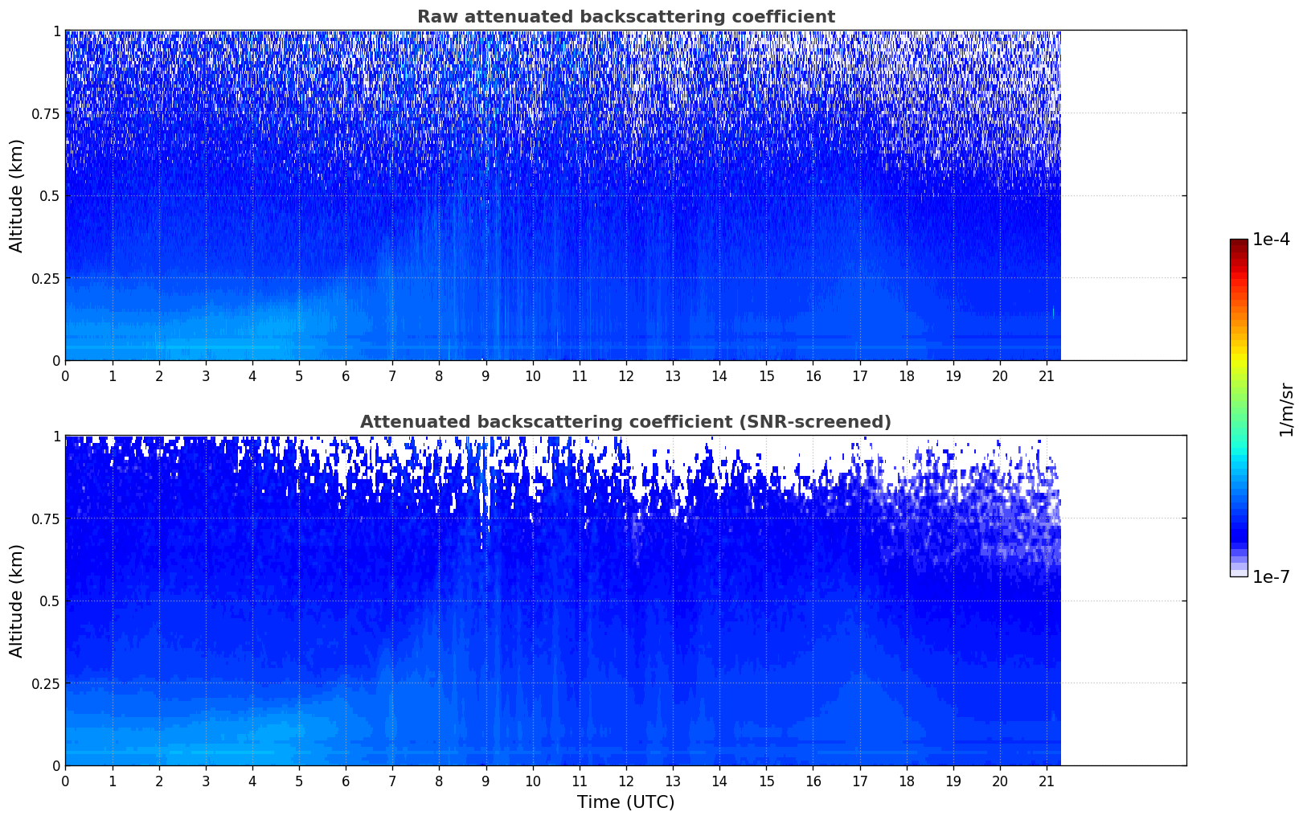The height and width of the screenshot is (820, 1303).
Task: Click time tick 6 under the top plot
Action: (x=346, y=375)
